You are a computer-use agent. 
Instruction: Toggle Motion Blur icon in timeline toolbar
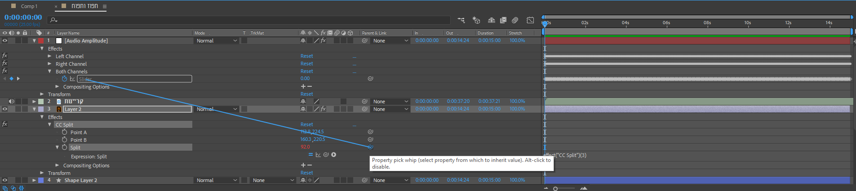[x=515, y=20]
